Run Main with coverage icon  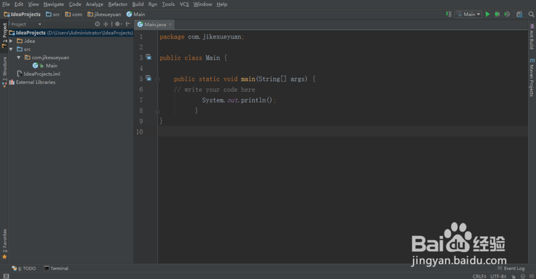click(507, 14)
